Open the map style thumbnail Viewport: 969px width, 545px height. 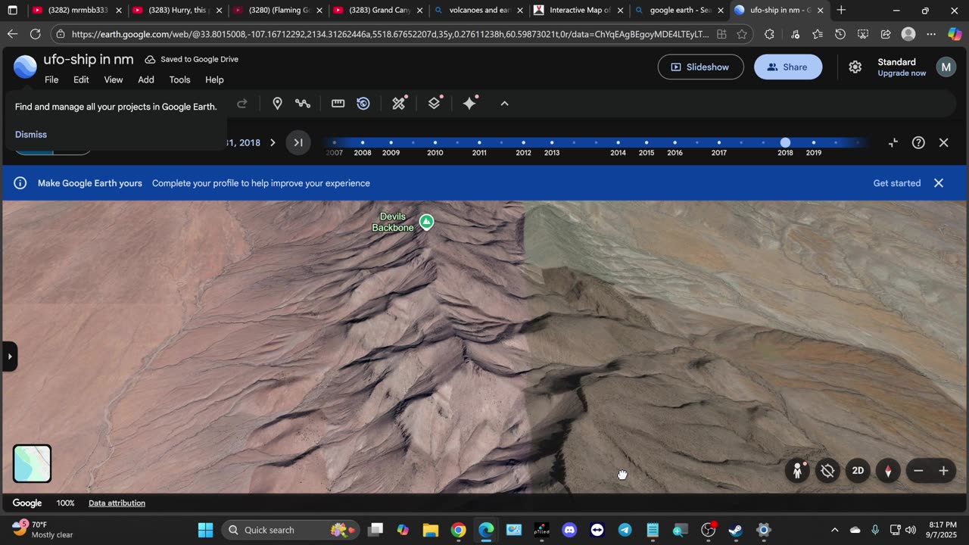click(x=33, y=463)
